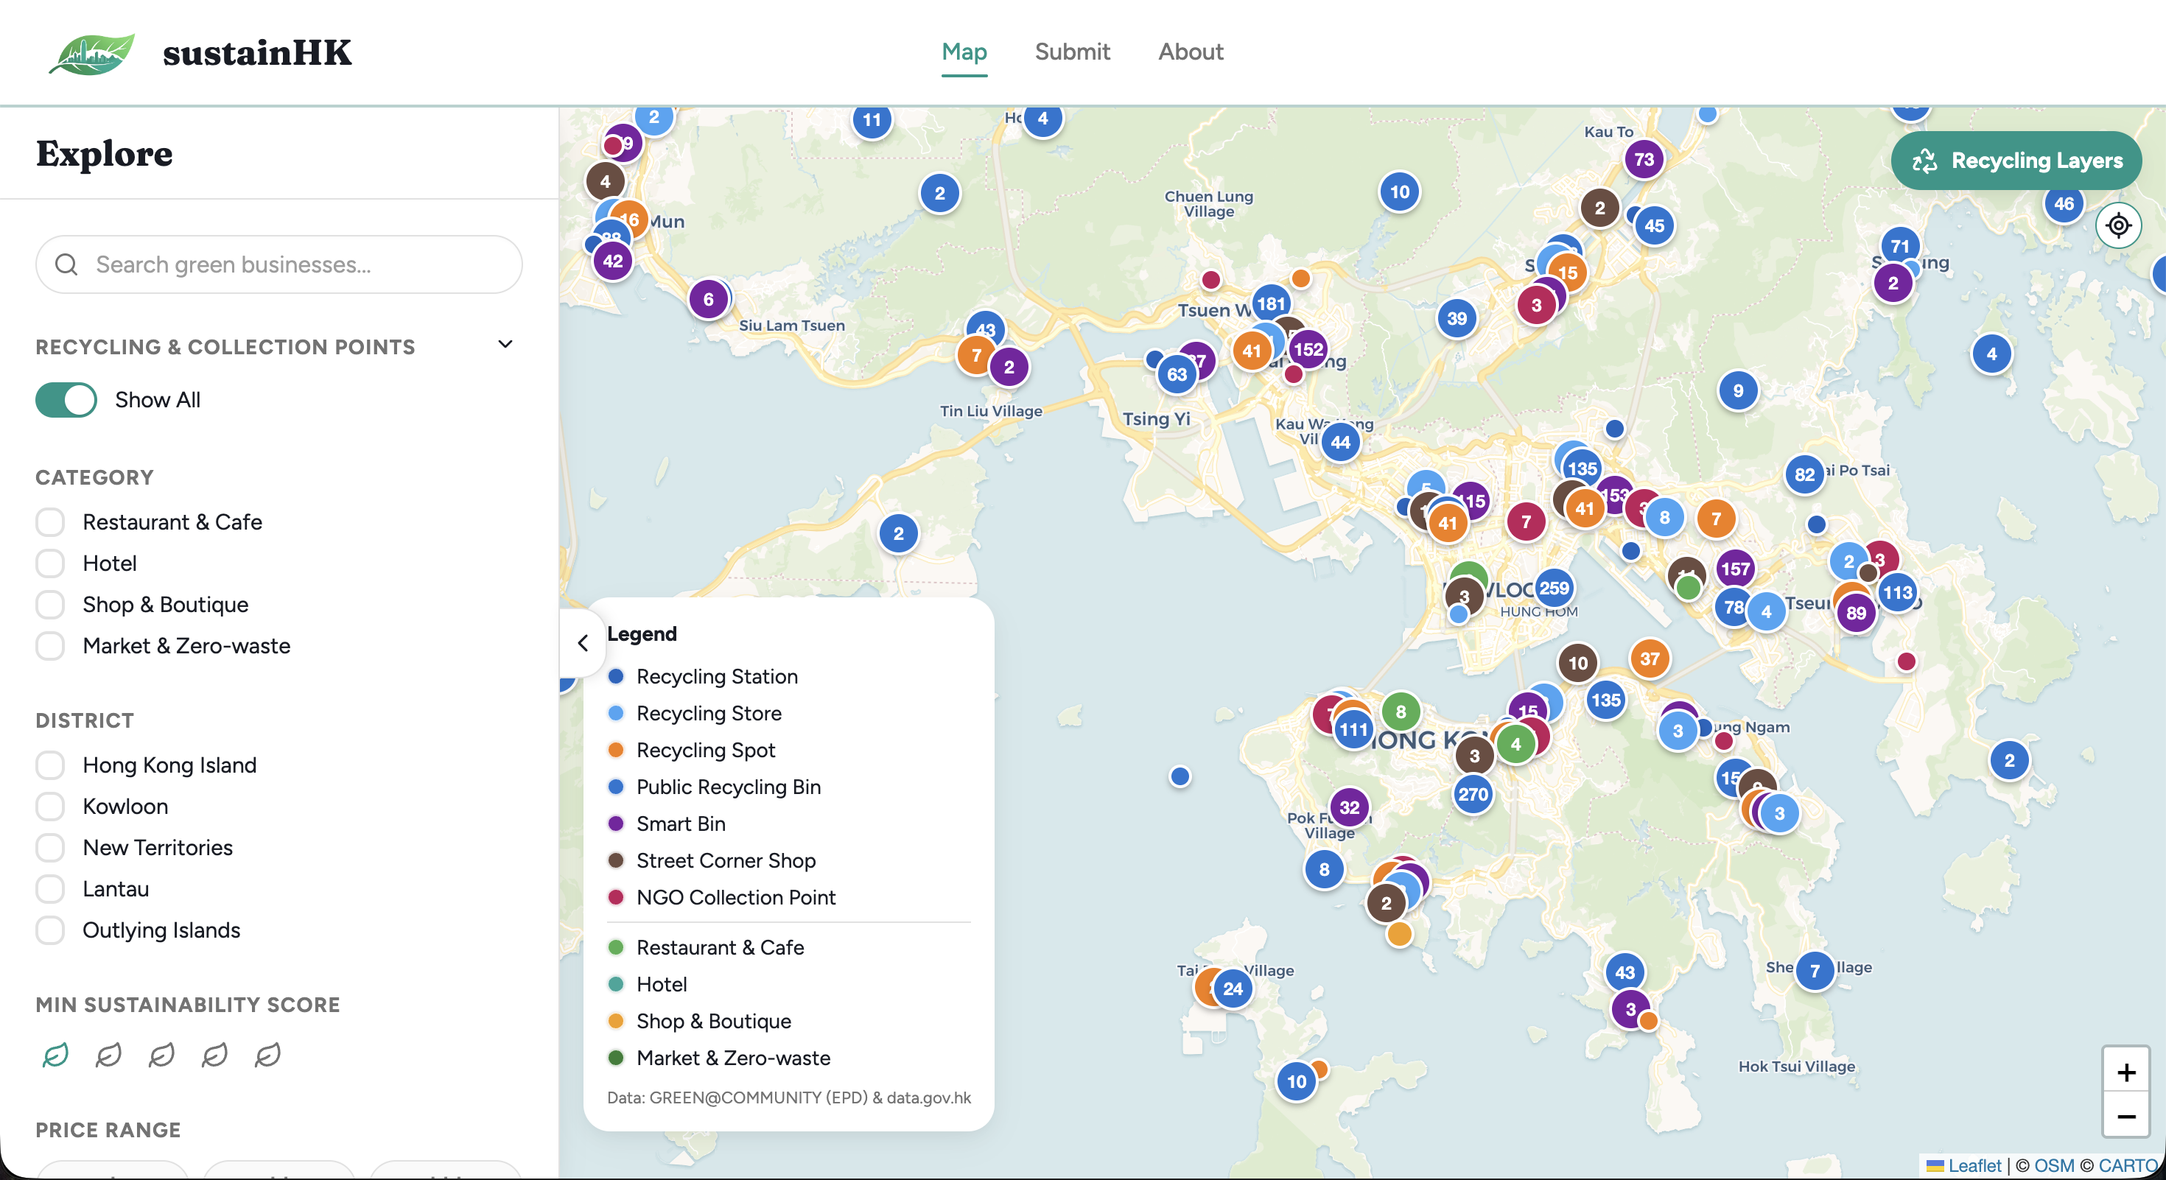Click the blue 82 cluster marker

(x=1804, y=474)
